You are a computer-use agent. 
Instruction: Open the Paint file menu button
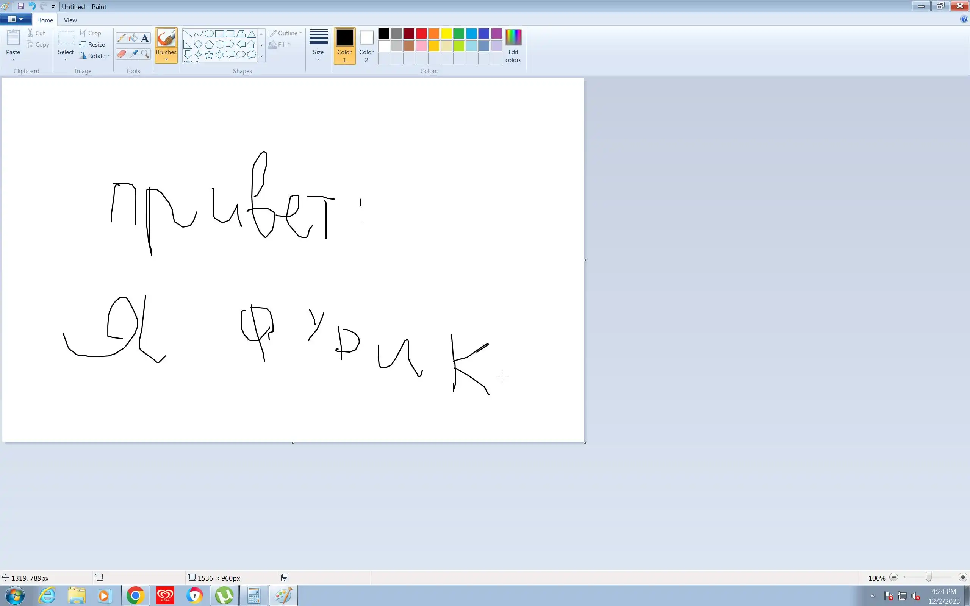tap(15, 19)
